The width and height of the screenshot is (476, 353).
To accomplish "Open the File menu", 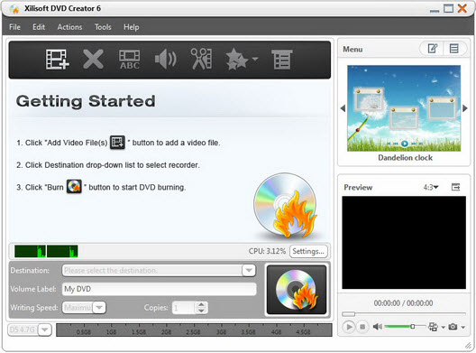I will pos(14,27).
